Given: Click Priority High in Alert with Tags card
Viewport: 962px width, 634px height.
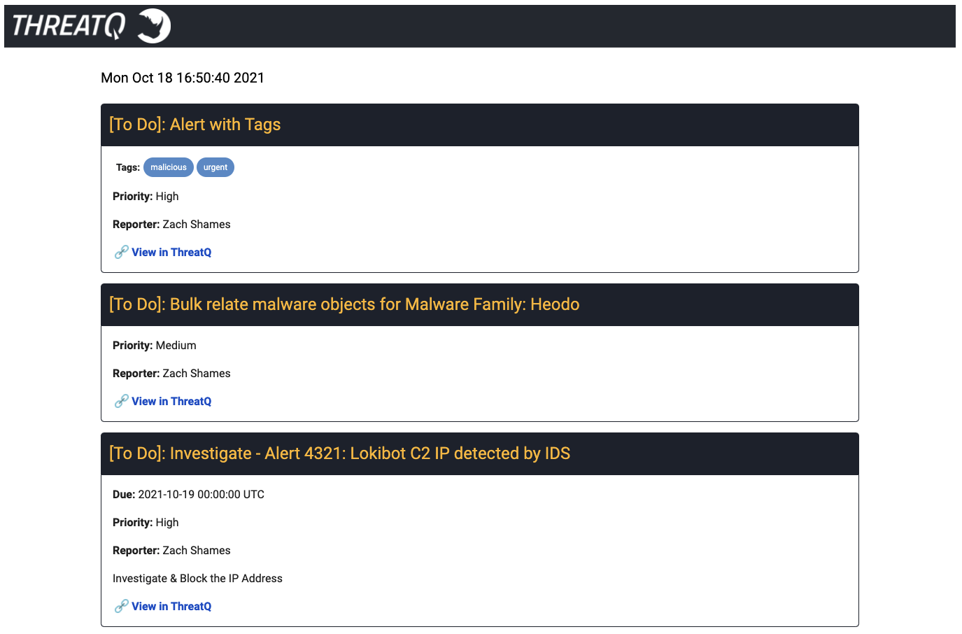Looking at the screenshot, I should (146, 196).
